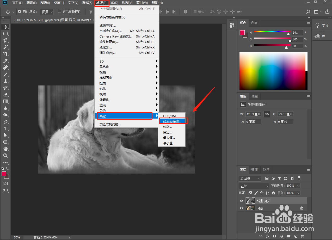Open the History panel icon
The width and height of the screenshot is (332, 240).
pos(232,25)
